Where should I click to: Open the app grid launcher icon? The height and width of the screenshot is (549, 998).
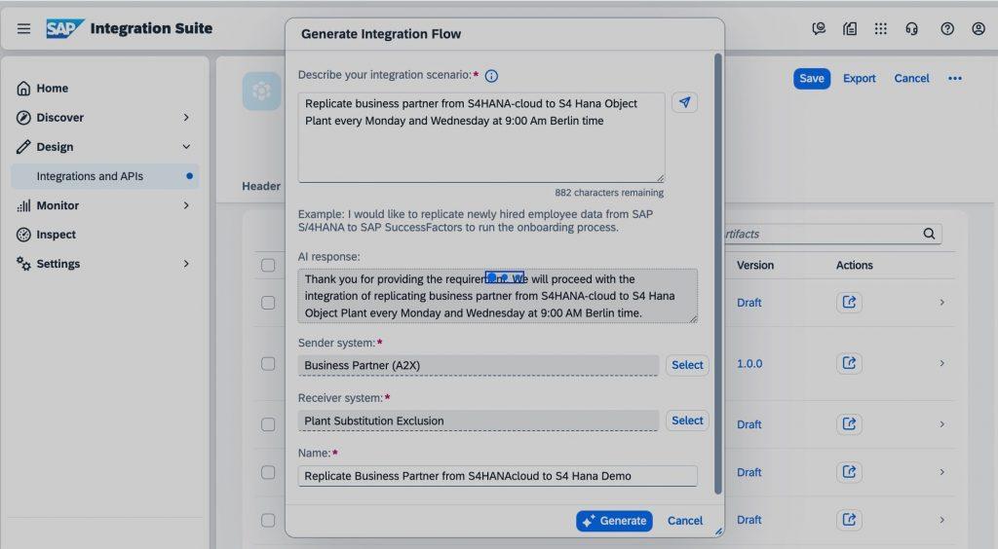pyautogui.click(x=880, y=28)
